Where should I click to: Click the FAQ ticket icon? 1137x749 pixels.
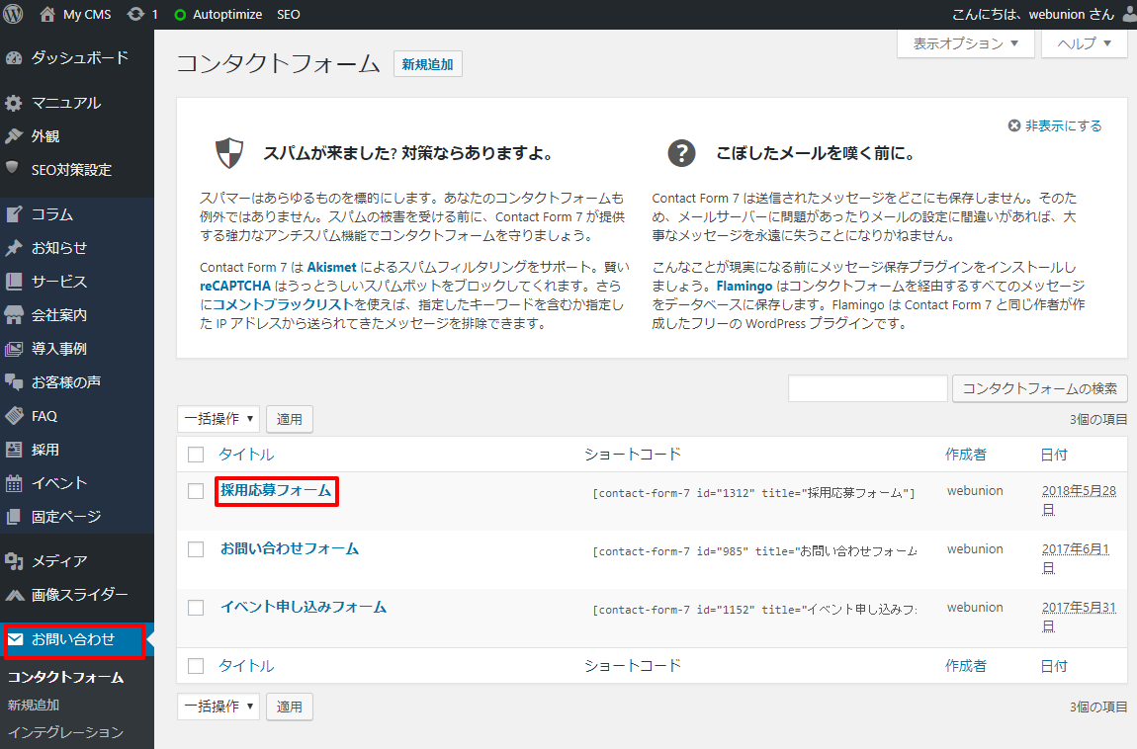(x=14, y=416)
